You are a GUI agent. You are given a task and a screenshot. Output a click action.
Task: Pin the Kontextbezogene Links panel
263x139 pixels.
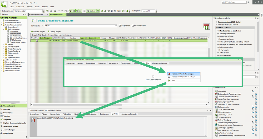(x=255, y=18)
